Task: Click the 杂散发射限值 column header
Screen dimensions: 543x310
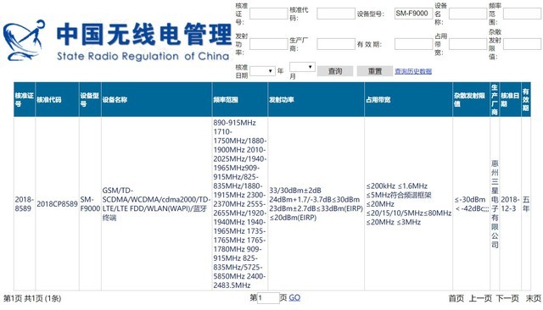Action: point(472,100)
